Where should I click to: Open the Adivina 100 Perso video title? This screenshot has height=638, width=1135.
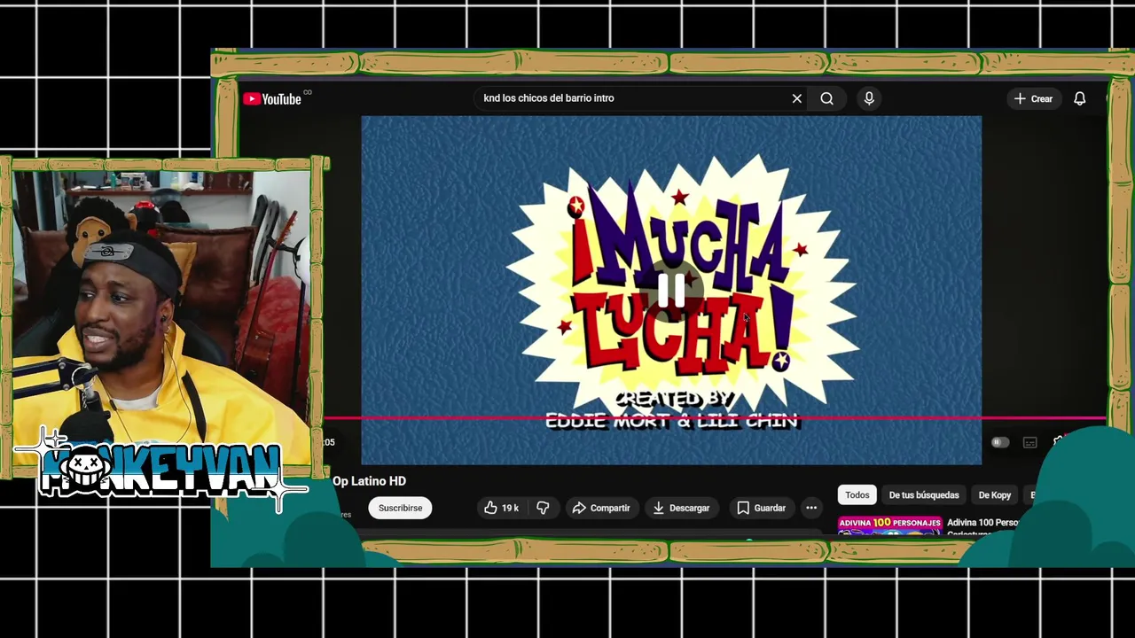point(982,523)
